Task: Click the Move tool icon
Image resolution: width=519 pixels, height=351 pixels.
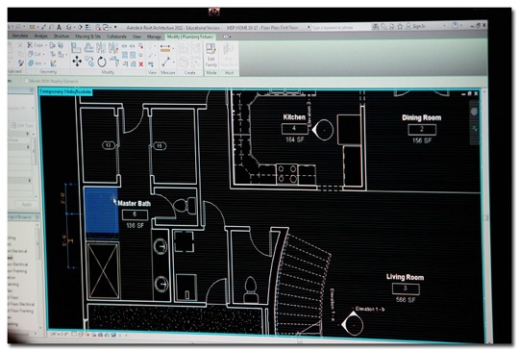Action: [x=77, y=62]
